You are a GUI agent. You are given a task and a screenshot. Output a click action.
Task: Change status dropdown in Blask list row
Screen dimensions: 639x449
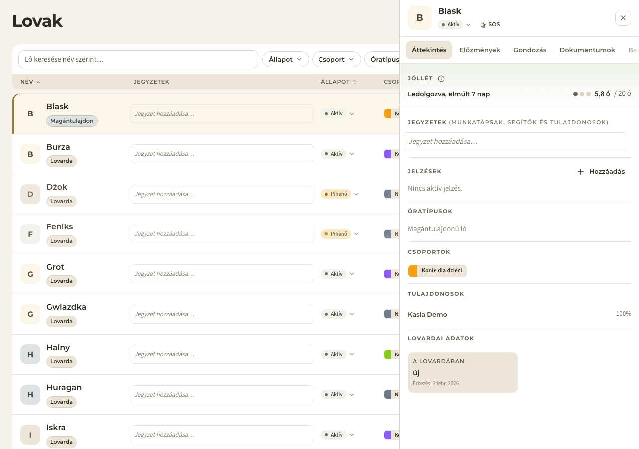coord(338,114)
